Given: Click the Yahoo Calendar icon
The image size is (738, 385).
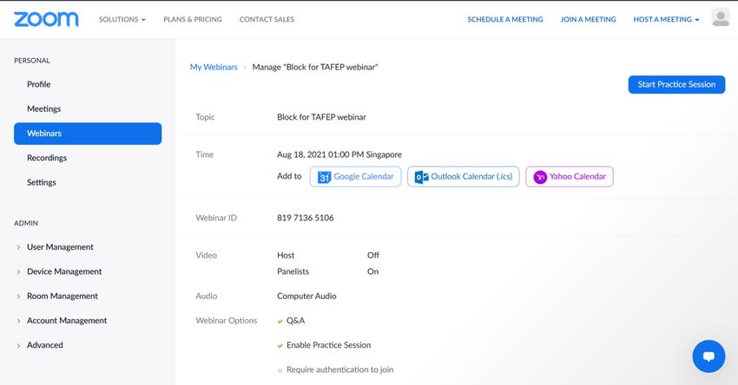Looking at the screenshot, I should (540, 177).
